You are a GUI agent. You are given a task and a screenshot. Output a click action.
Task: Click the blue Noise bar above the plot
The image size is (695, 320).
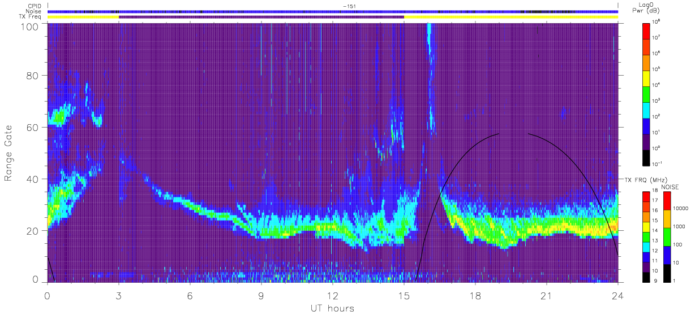[333, 11]
